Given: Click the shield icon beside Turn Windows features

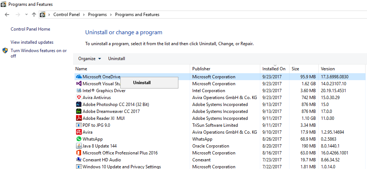Looking at the screenshot, I should point(5,51).
